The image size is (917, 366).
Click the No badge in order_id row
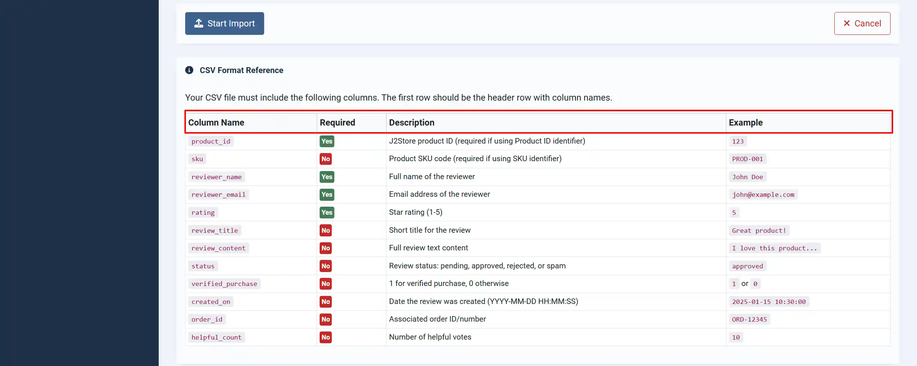coord(326,319)
